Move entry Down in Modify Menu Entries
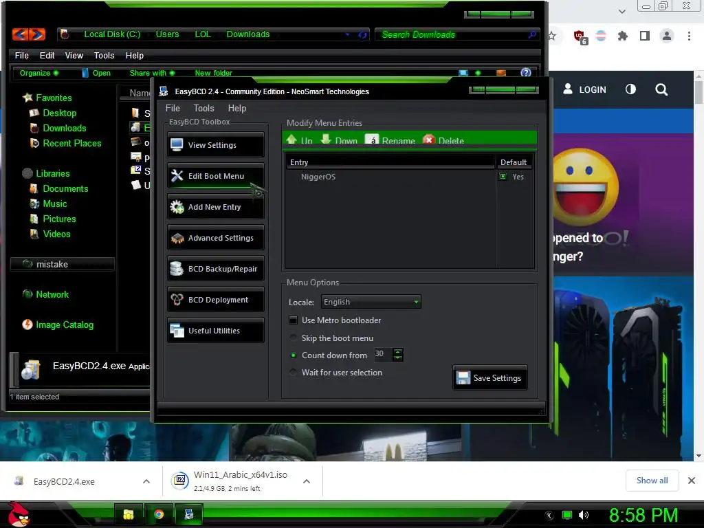Viewport: 704px width, 528px height. click(339, 140)
